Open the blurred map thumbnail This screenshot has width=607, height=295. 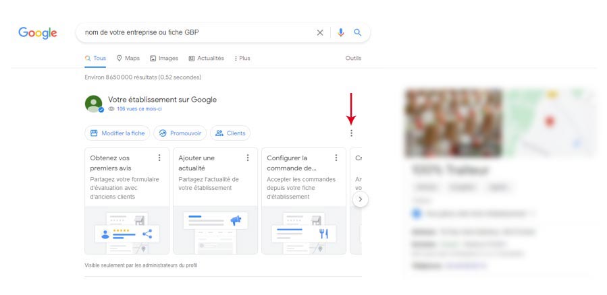[550, 123]
